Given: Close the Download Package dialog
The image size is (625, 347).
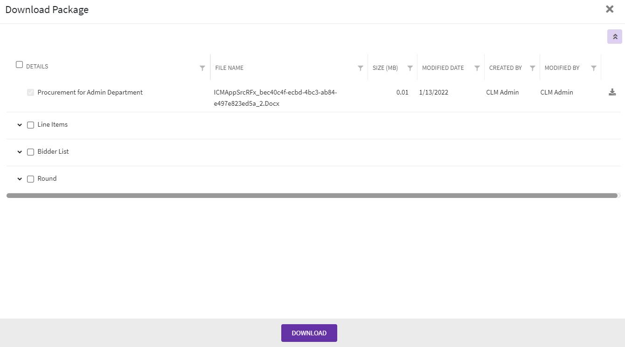Looking at the screenshot, I should (609, 9).
